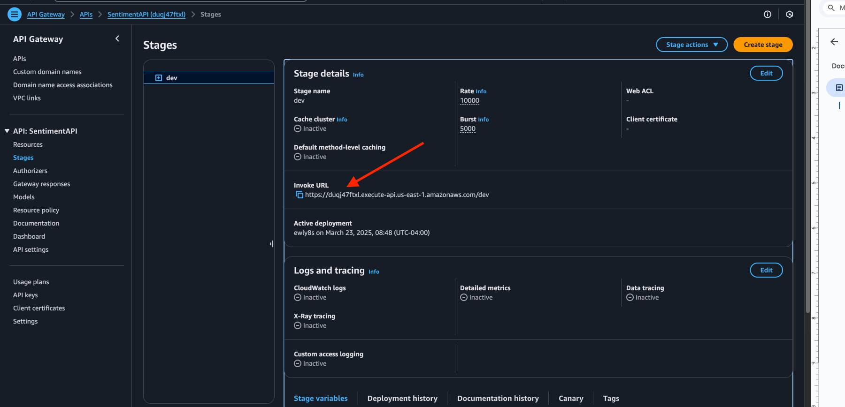Open Settings in the sidebar
This screenshot has width=845, height=407.
pyautogui.click(x=25, y=321)
